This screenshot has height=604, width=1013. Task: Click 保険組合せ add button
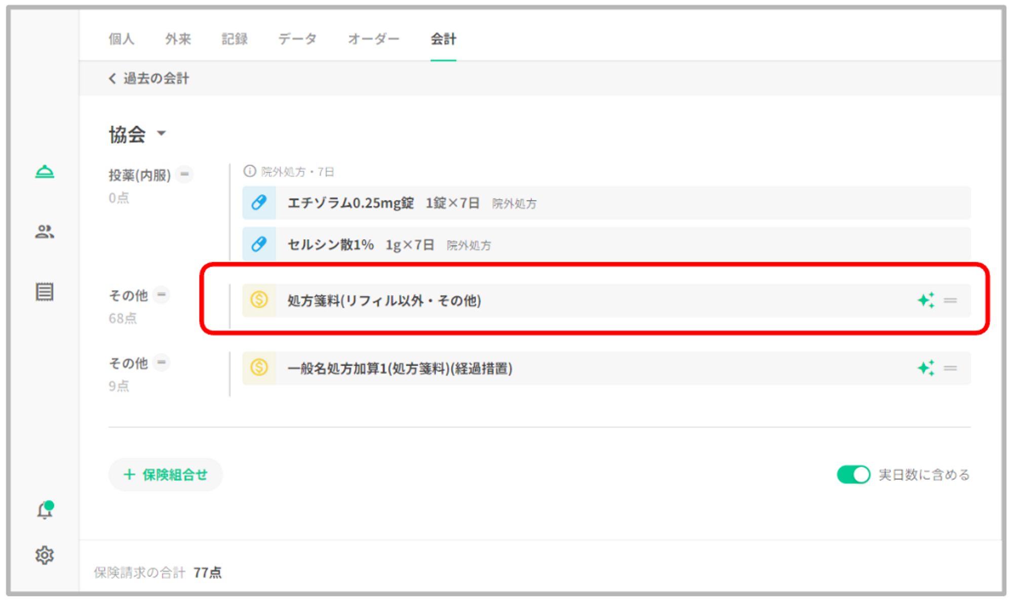166,475
